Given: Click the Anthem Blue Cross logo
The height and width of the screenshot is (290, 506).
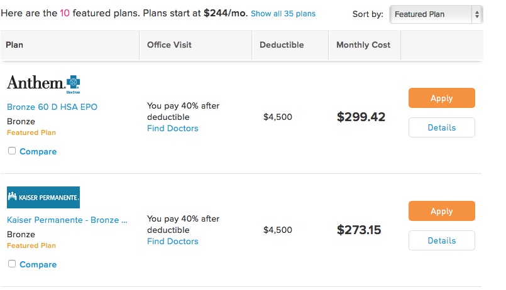Looking at the screenshot, I should [x=43, y=84].
